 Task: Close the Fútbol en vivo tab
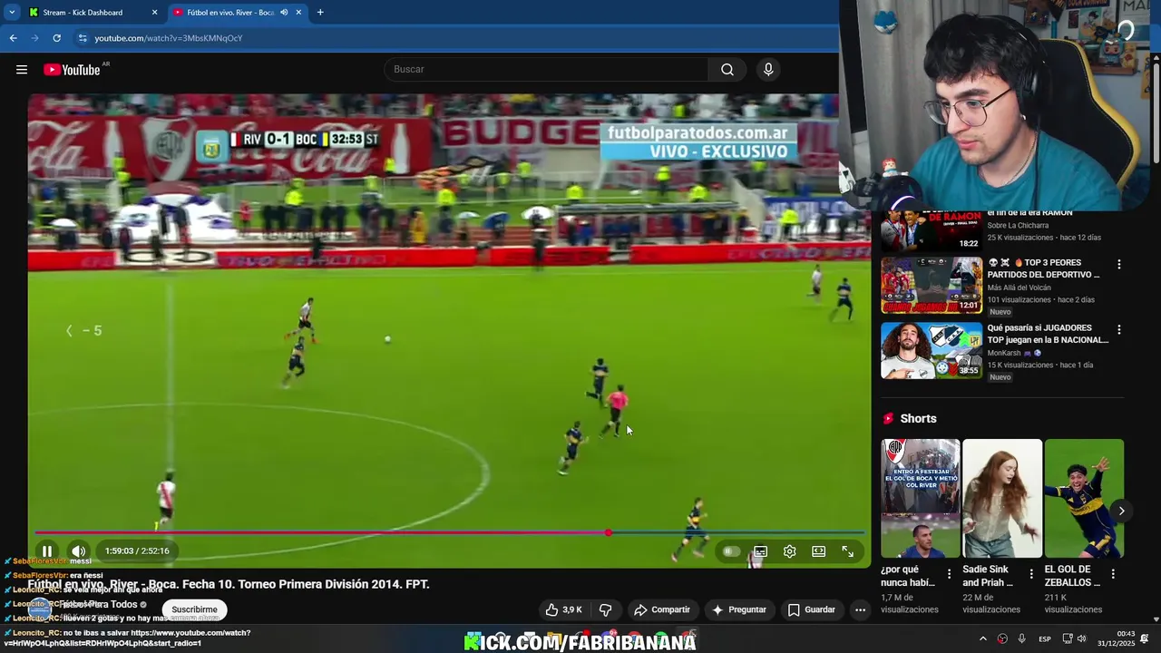coord(298,13)
